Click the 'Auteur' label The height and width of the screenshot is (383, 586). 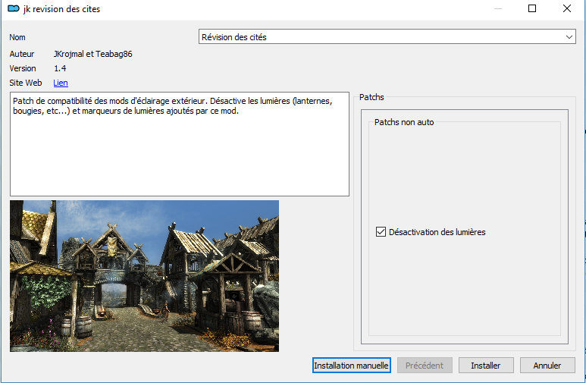pyautogui.click(x=22, y=54)
